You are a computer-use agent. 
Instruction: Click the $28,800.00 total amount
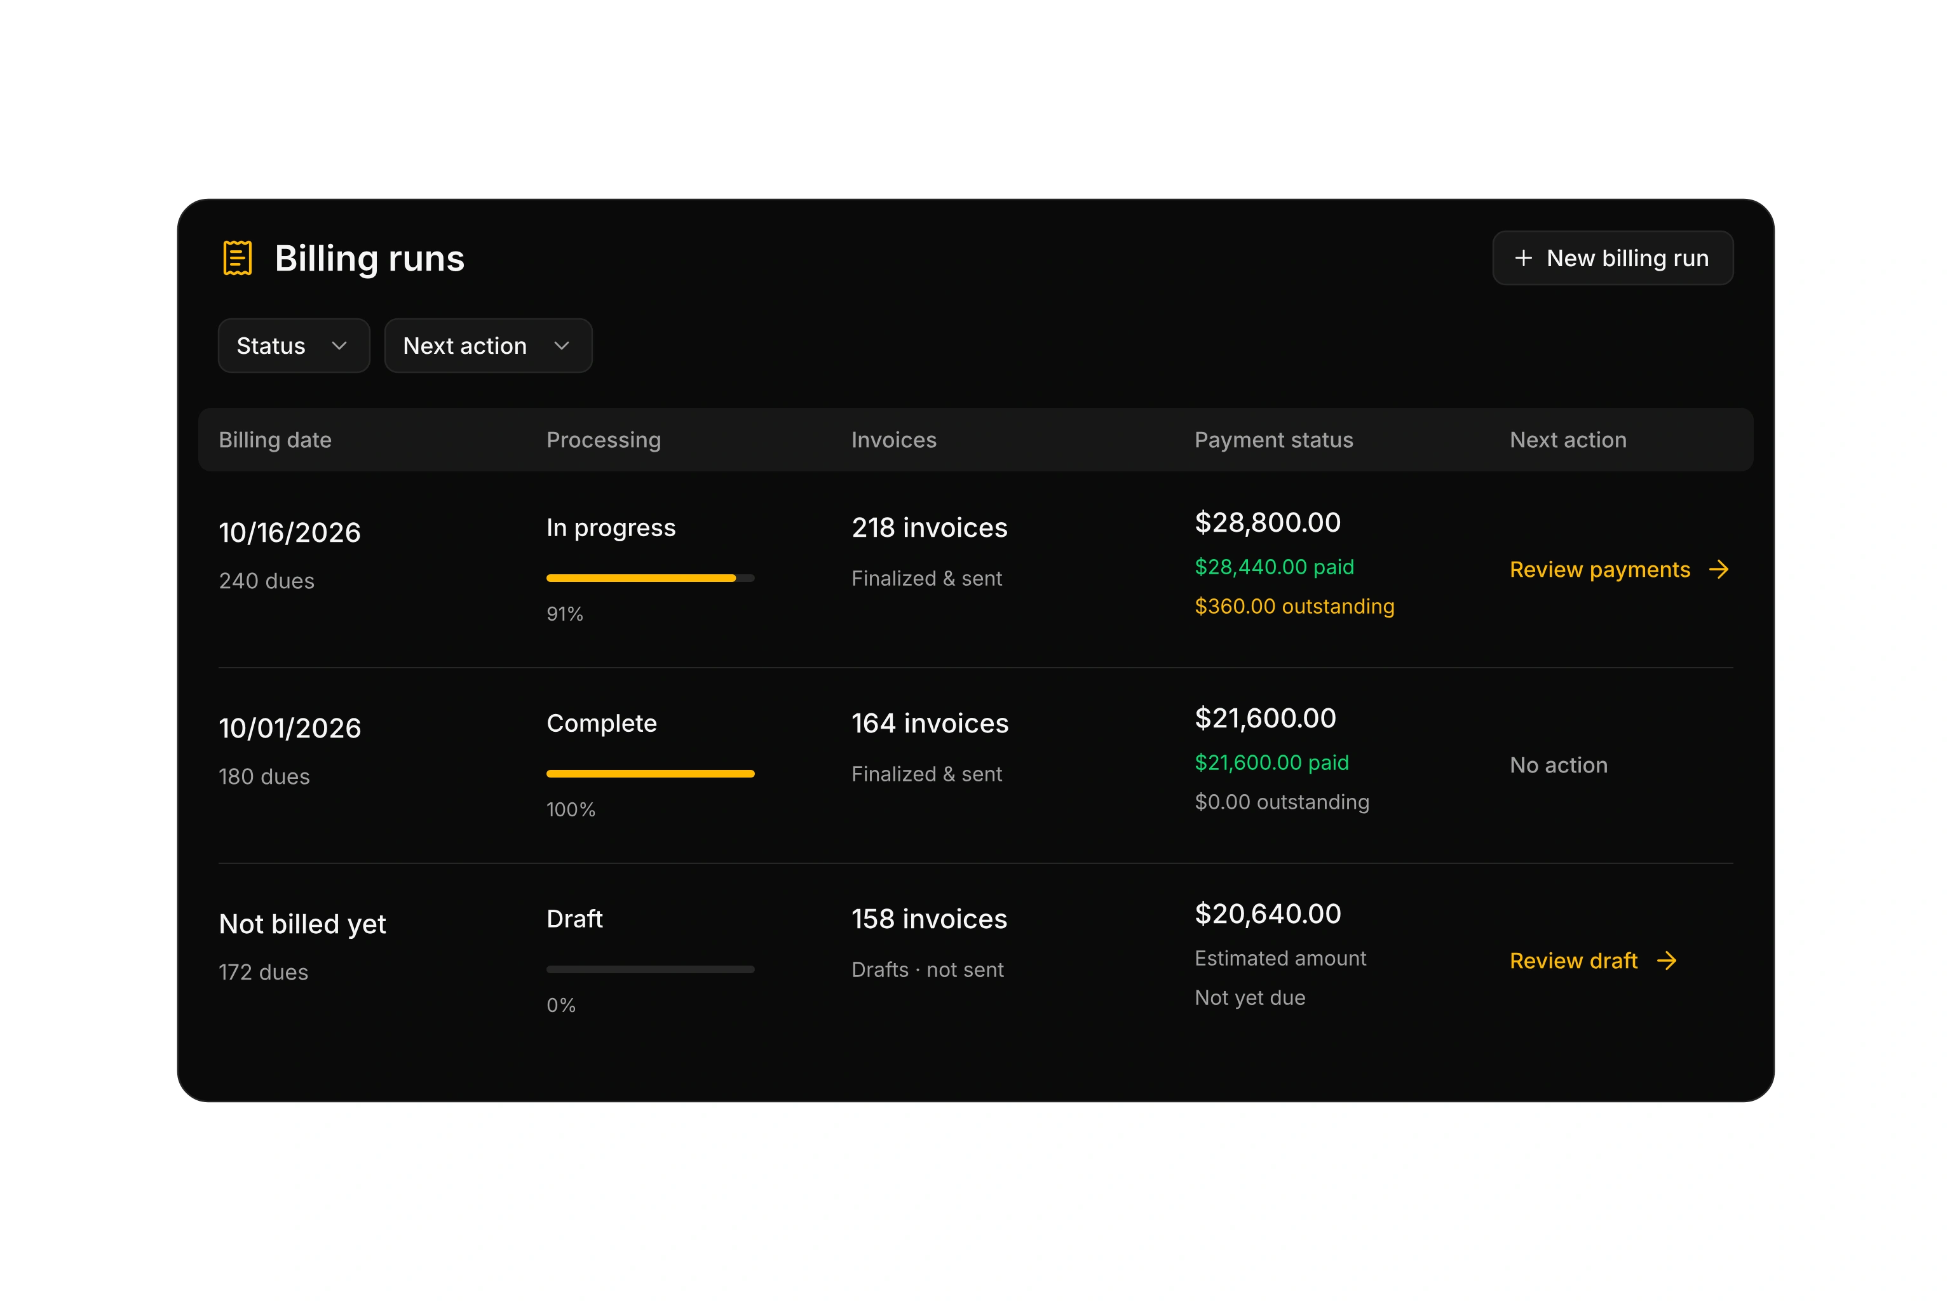tap(1267, 523)
